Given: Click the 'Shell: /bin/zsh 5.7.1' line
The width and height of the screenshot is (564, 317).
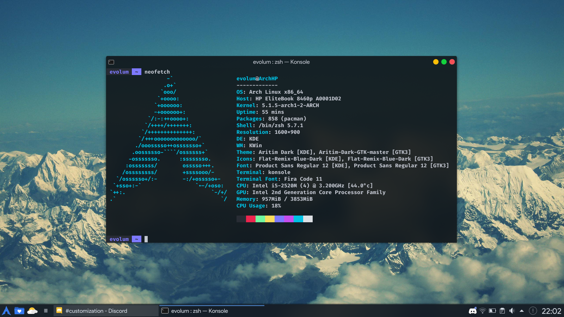Looking at the screenshot, I should click(x=270, y=125).
